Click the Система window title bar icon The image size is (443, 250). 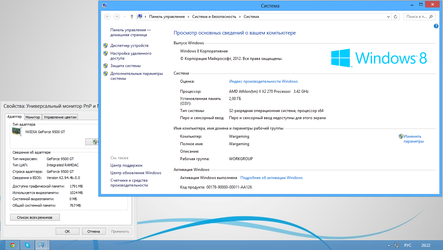(104, 5)
